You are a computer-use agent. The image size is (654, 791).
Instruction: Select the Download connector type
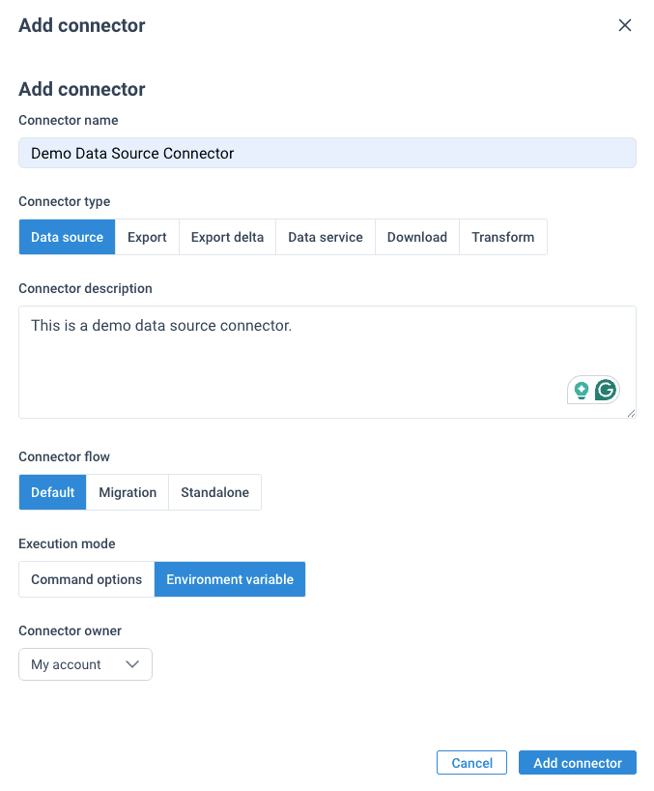(416, 236)
